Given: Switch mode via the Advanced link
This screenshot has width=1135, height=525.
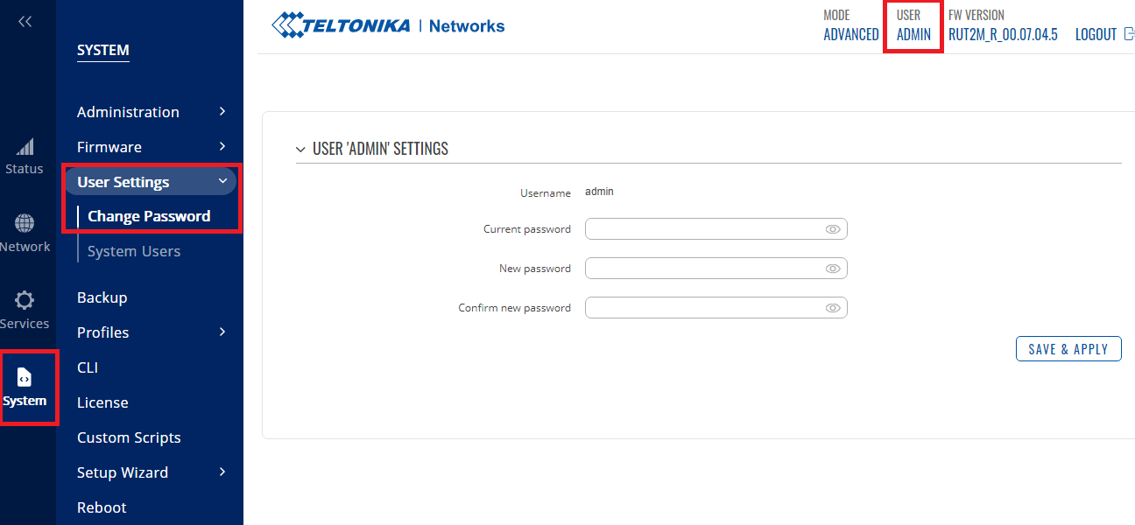Looking at the screenshot, I should (x=850, y=35).
